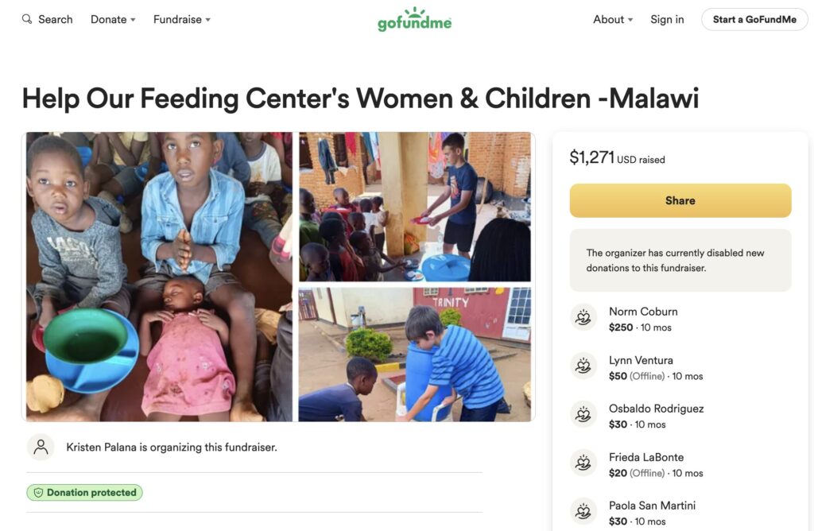Open the Search text in navigation
This screenshot has width=814, height=531.
pyautogui.click(x=56, y=19)
